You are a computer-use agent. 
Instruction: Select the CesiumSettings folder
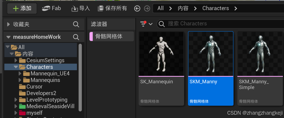pyautogui.click(x=42, y=60)
